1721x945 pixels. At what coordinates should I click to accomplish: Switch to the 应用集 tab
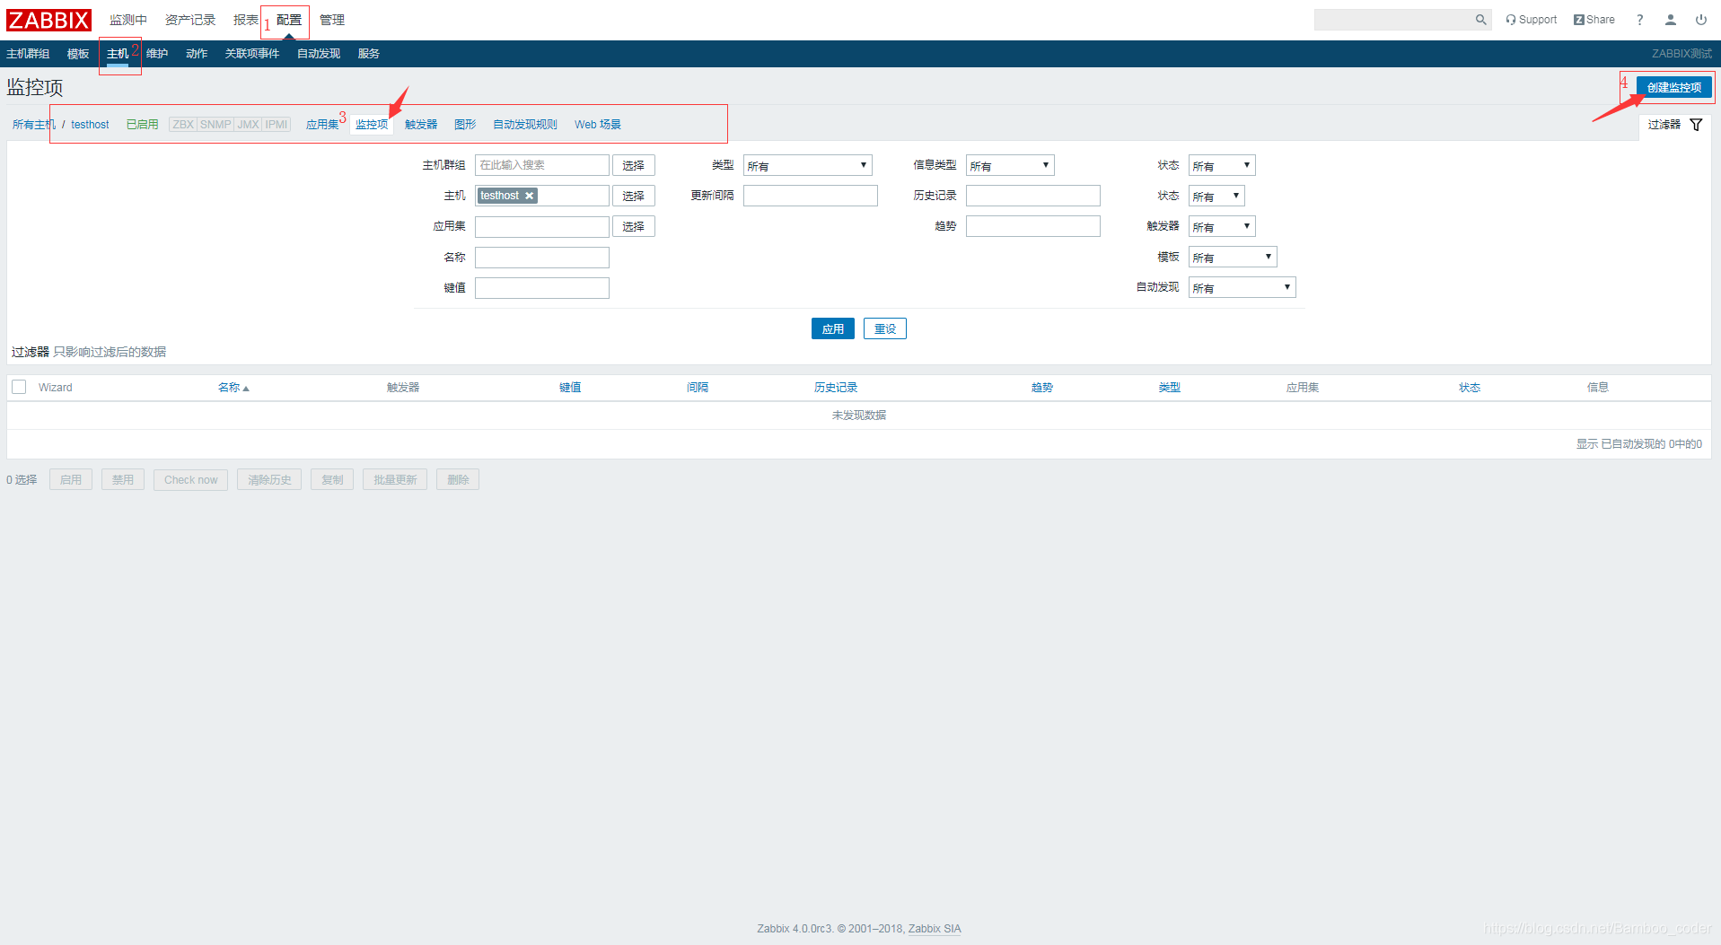322,125
